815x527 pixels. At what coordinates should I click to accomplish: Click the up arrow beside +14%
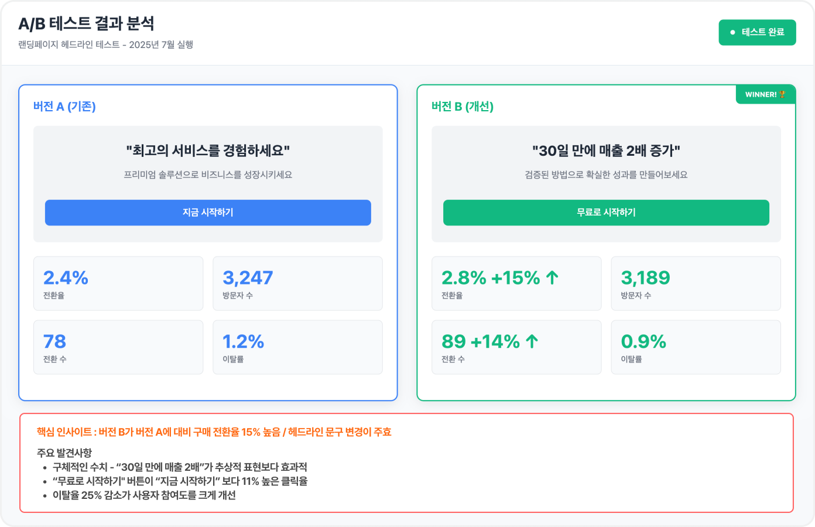click(x=532, y=341)
